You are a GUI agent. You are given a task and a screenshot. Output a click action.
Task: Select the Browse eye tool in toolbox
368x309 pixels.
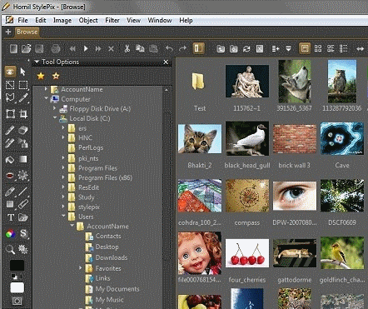[x=11, y=72]
